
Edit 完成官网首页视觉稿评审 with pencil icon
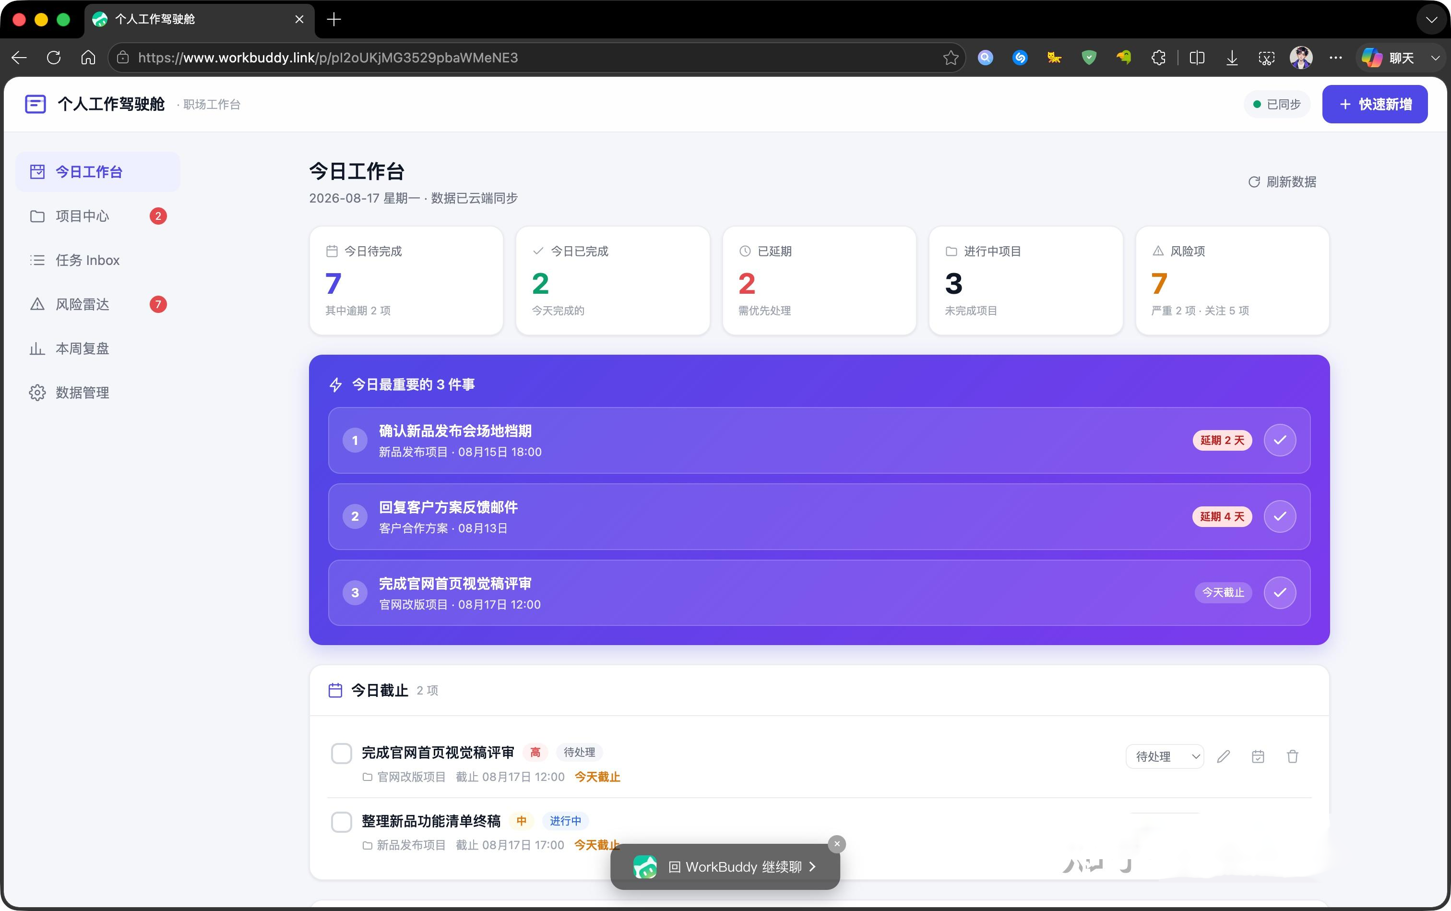click(x=1223, y=756)
